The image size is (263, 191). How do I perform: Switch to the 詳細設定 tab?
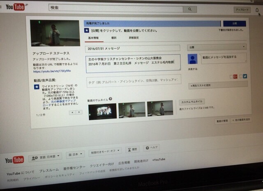point(134,38)
